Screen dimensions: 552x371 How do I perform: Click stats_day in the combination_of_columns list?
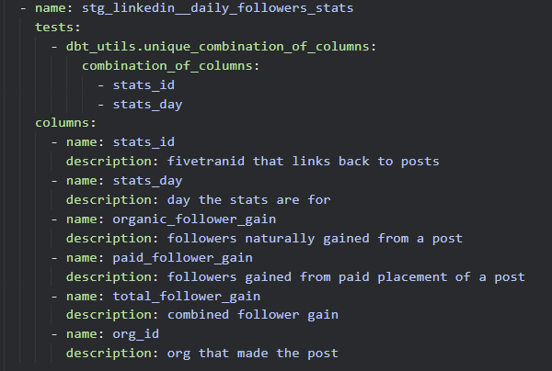tap(147, 104)
